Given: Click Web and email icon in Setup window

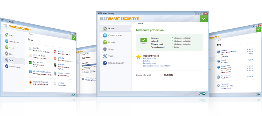Looking at the screenshot, I should coord(219,67).
